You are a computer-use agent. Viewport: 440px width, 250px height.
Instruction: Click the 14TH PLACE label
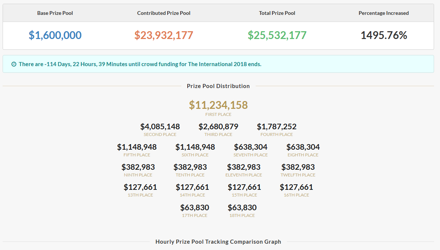point(192,195)
